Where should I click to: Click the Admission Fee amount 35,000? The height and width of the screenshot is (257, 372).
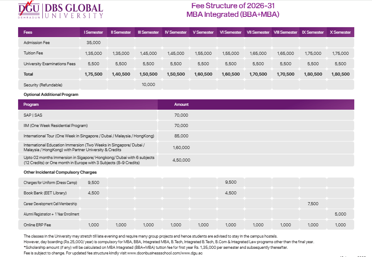click(93, 43)
